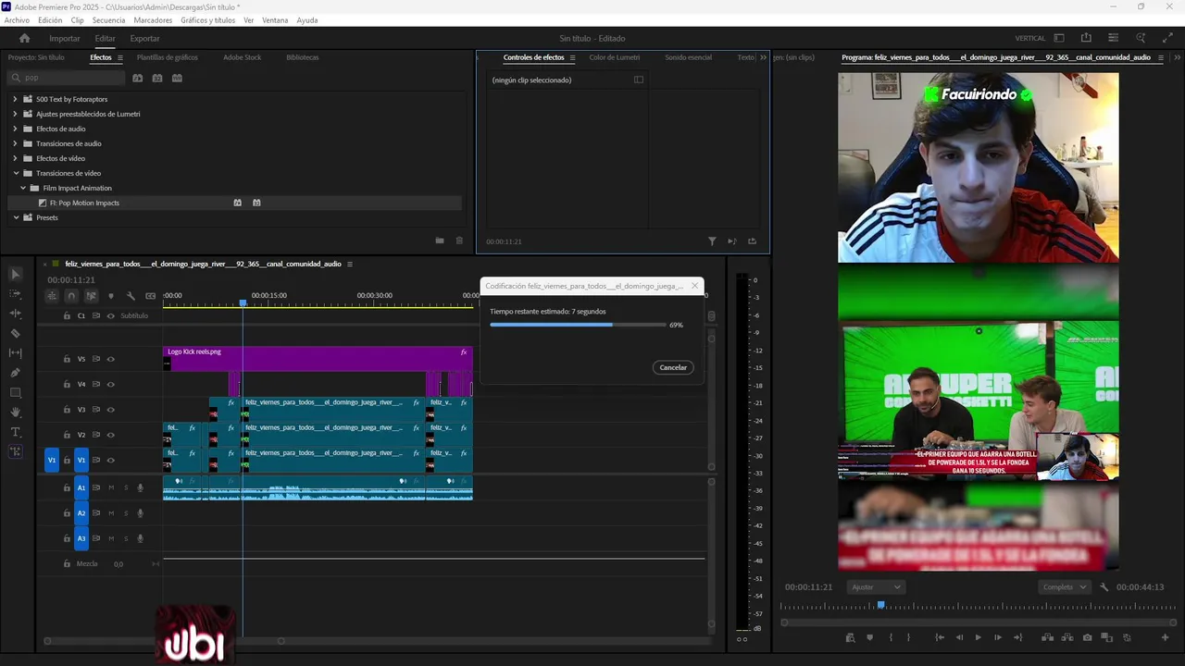Select the Track Select Forward tool

click(x=15, y=294)
